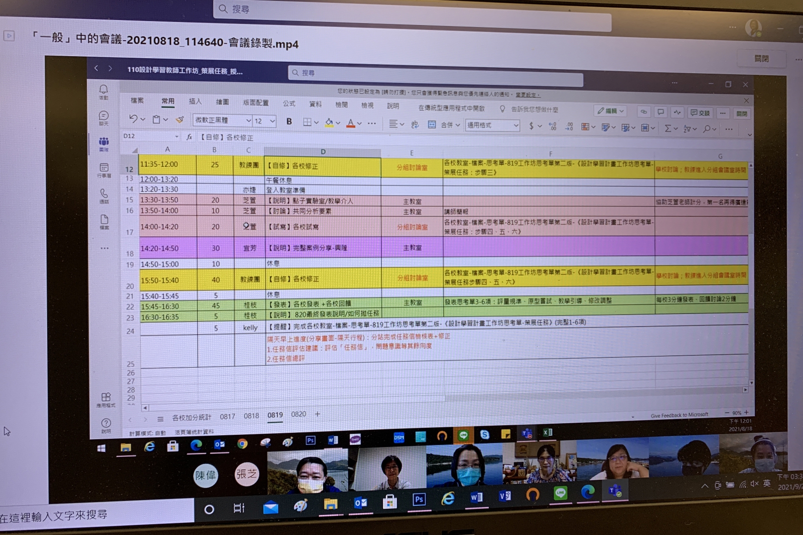Click the fx insert function icon
803x535 pixels.
point(189,136)
